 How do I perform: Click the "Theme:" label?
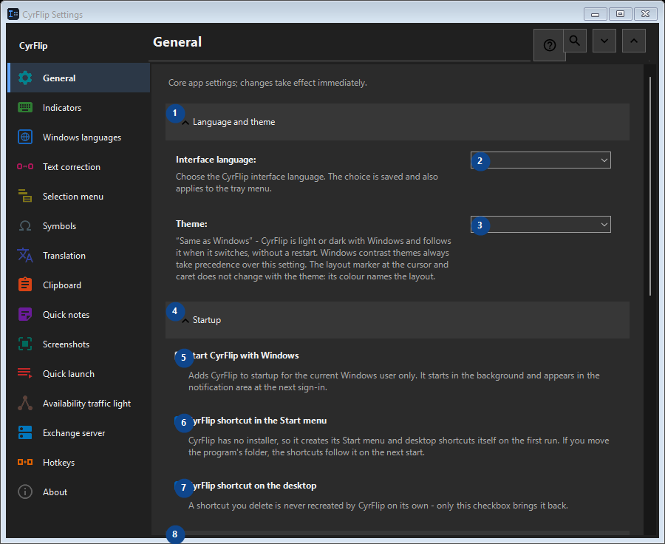pyautogui.click(x=191, y=224)
